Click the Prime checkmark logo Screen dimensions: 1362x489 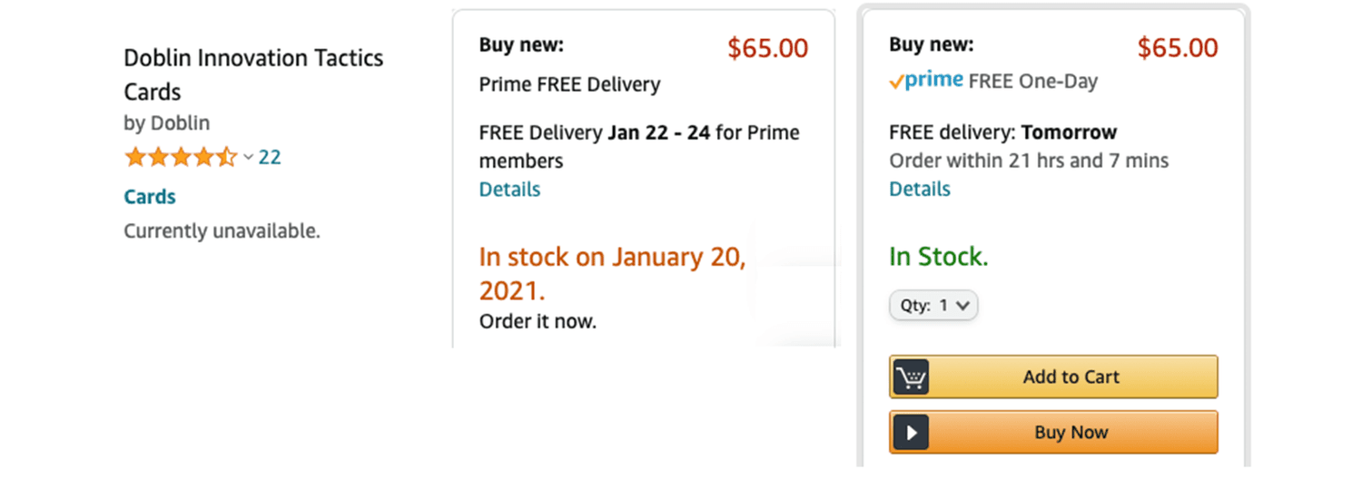(925, 81)
